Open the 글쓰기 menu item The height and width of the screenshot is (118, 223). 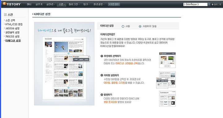39,4
